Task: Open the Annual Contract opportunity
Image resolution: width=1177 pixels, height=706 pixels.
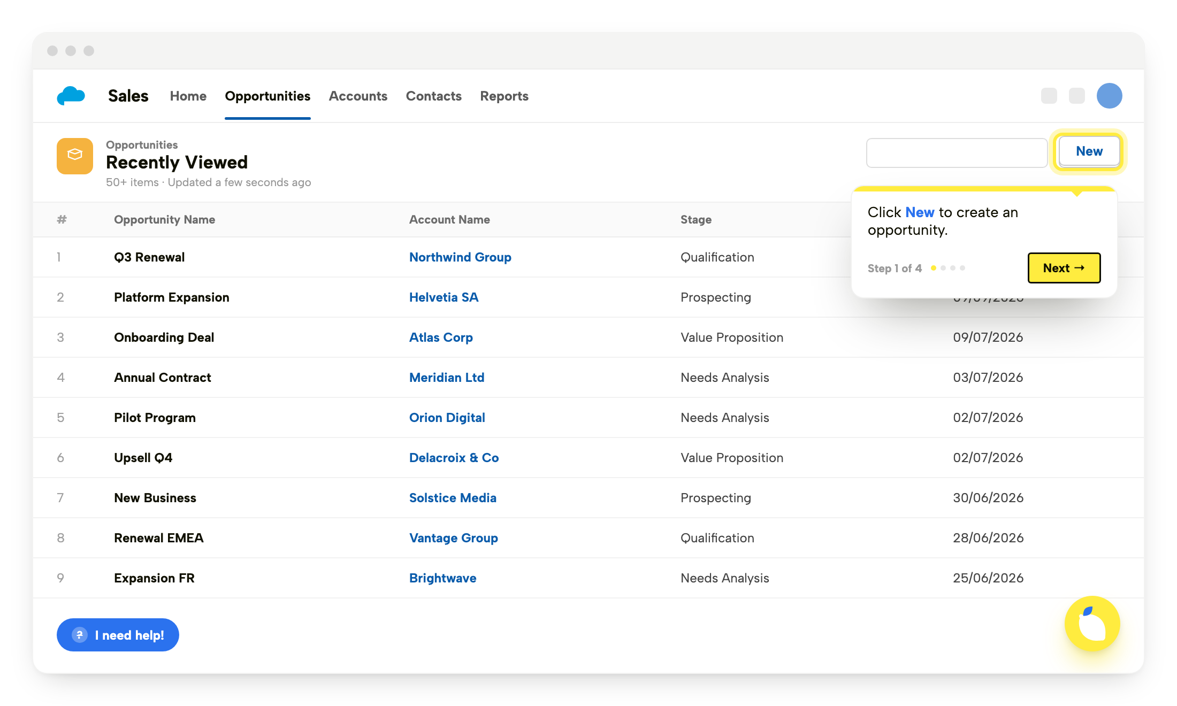Action: click(x=163, y=378)
